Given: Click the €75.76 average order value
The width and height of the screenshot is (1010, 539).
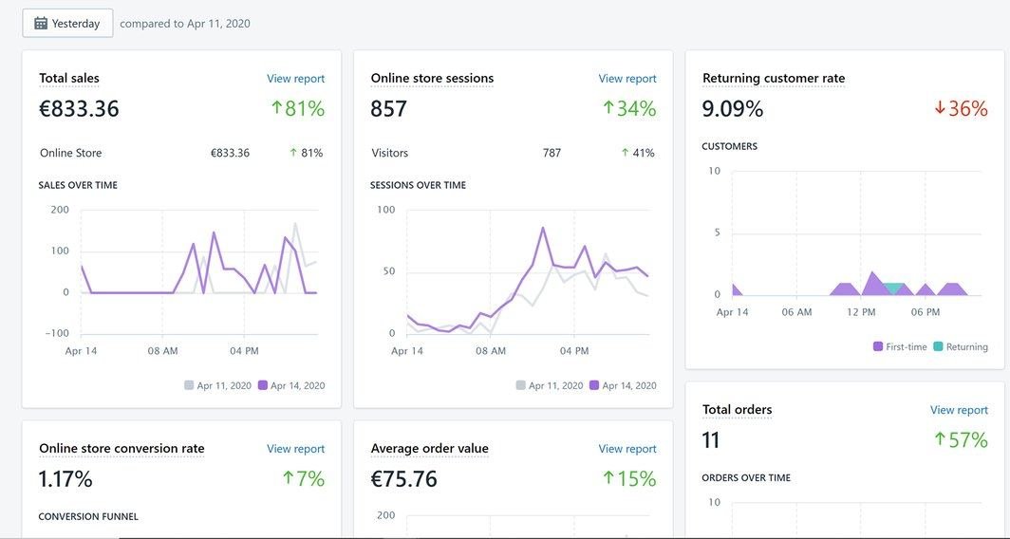Looking at the screenshot, I should 403,479.
